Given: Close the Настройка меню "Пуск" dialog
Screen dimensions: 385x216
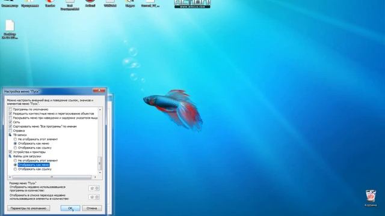Looking at the screenshot, I should coord(99,91).
